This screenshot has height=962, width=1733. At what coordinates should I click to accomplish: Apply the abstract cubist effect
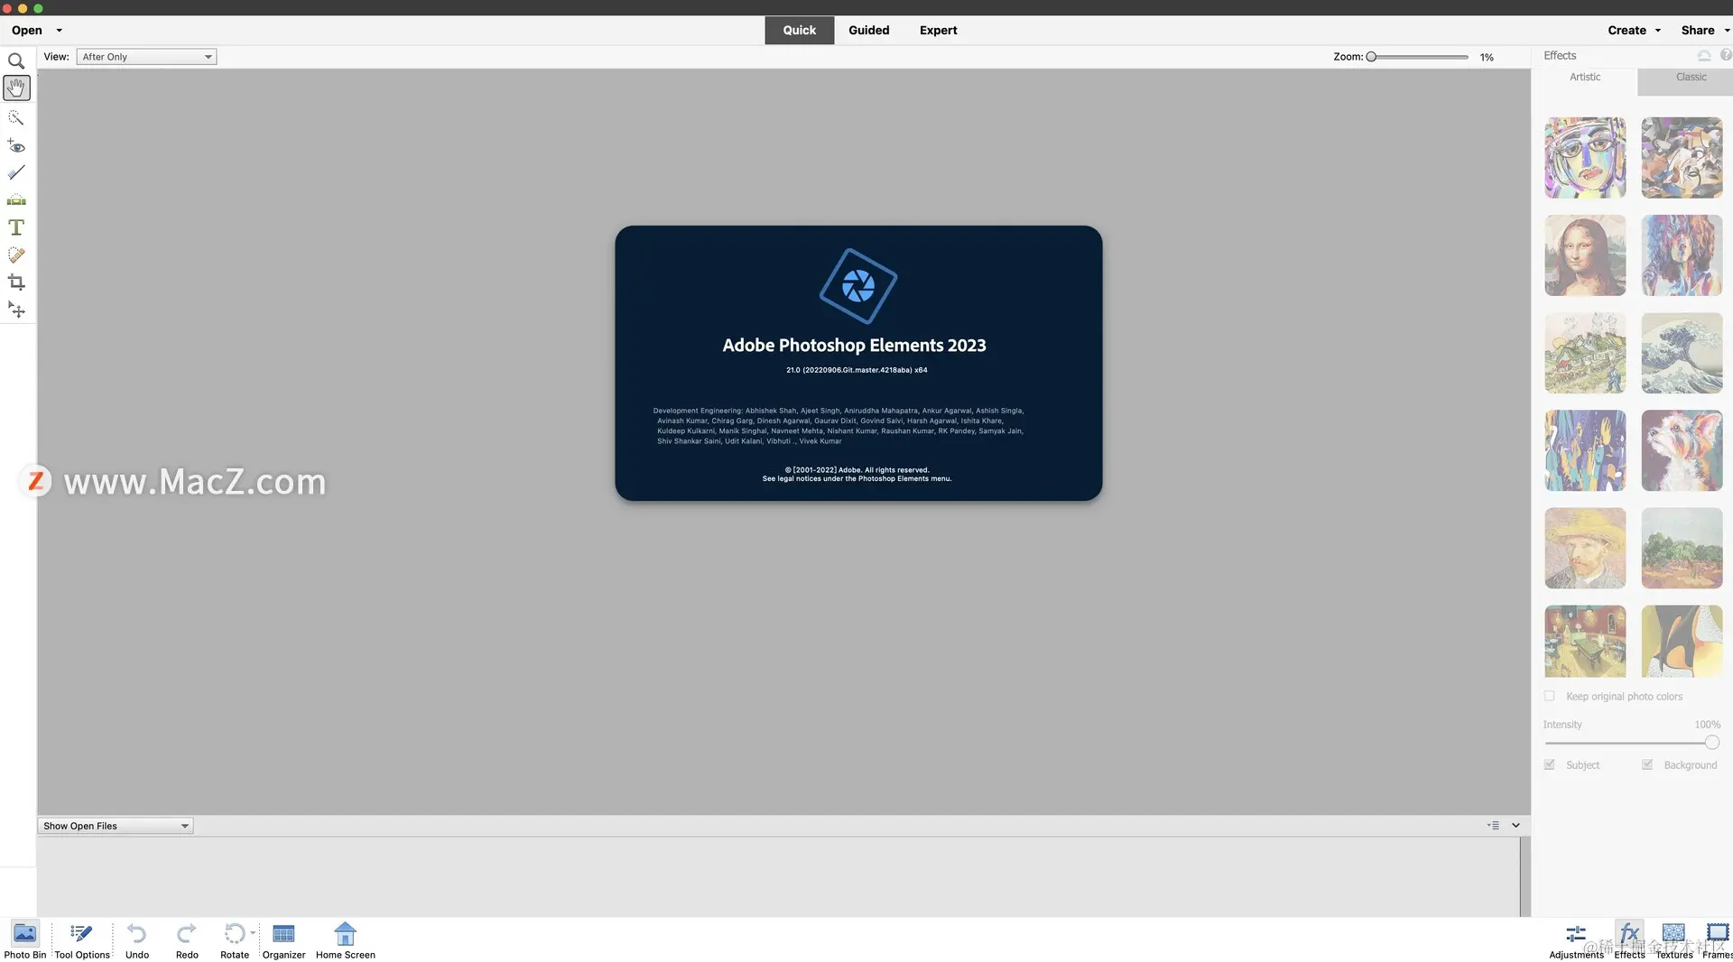tap(1682, 158)
